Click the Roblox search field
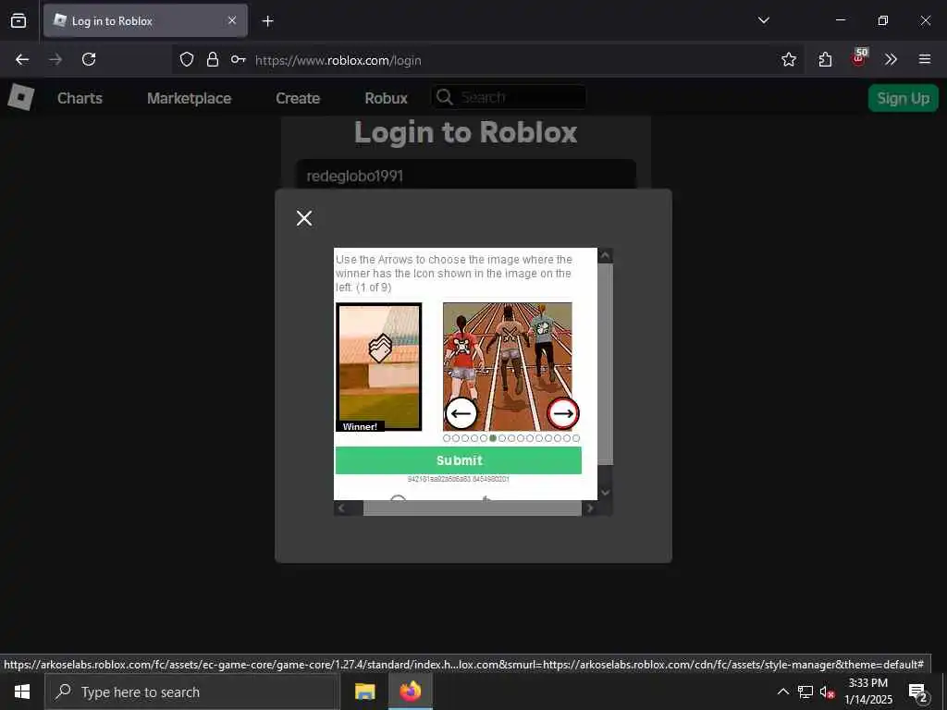This screenshot has width=947, height=710. click(509, 97)
